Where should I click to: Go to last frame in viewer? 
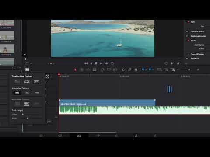(106, 63)
